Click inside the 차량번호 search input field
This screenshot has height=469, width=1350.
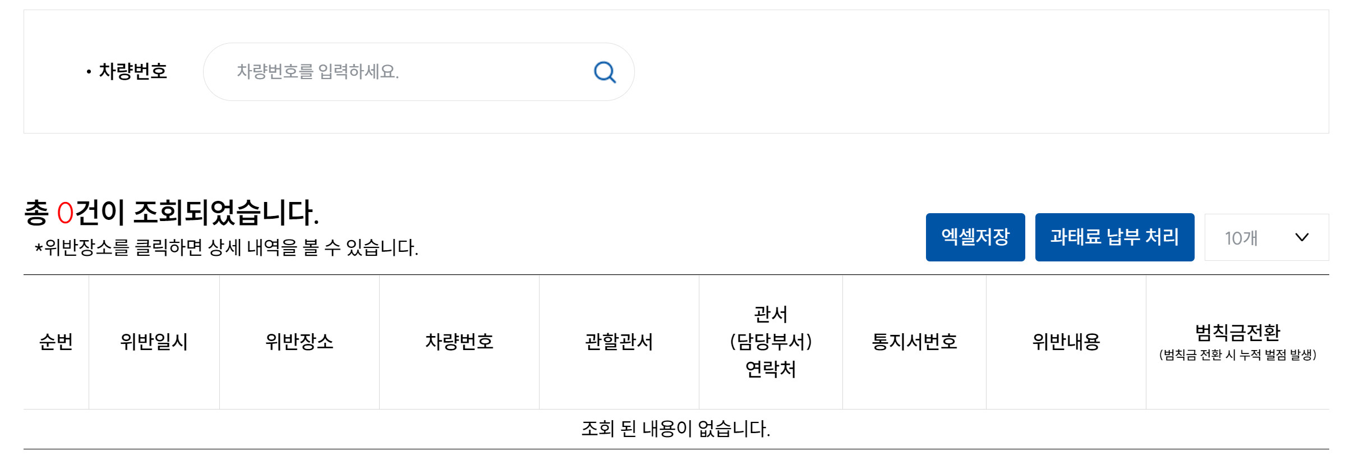(x=393, y=72)
